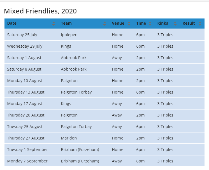Viewport: 209px width, 170px height.
Task: Select the Saturday 25 July row date
Action: [22, 35]
